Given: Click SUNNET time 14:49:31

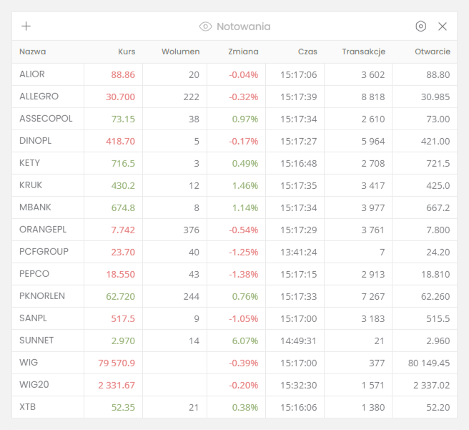Looking at the screenshot, I should click(x=298, y=341).
